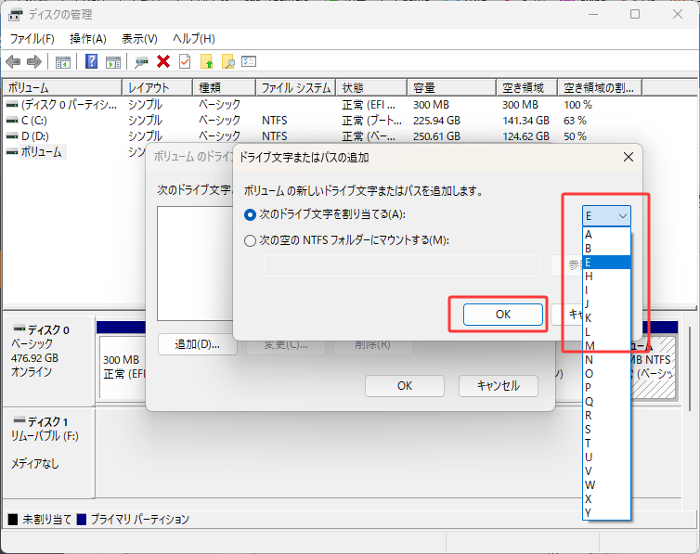Click the Disk Management title bar icon
The height and width of the screenshot is (554, 700).
click(x=15, y=15)
